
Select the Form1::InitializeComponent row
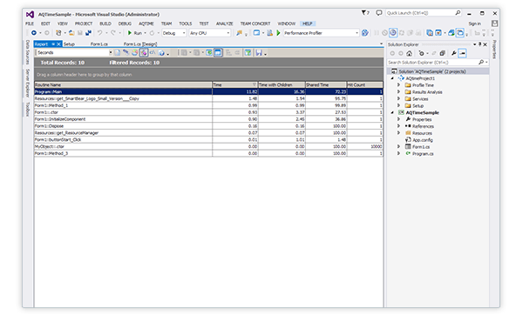[x=208, y=119]
